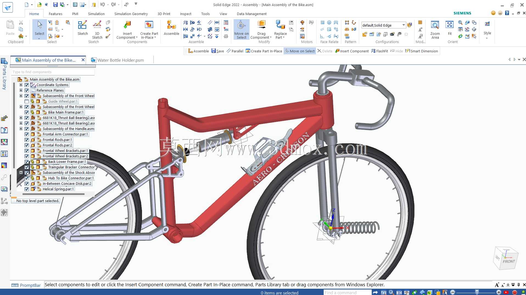Open the default,Solid Edge configuration dropdown
Viewport: 526px width, 295px height.
pyautogui.click(x=403, y=25)
